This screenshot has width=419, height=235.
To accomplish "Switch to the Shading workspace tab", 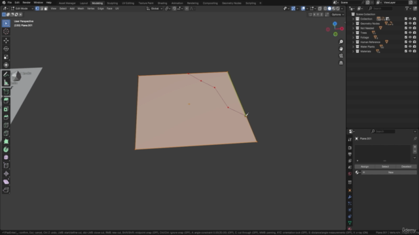I will pos(162,3).
